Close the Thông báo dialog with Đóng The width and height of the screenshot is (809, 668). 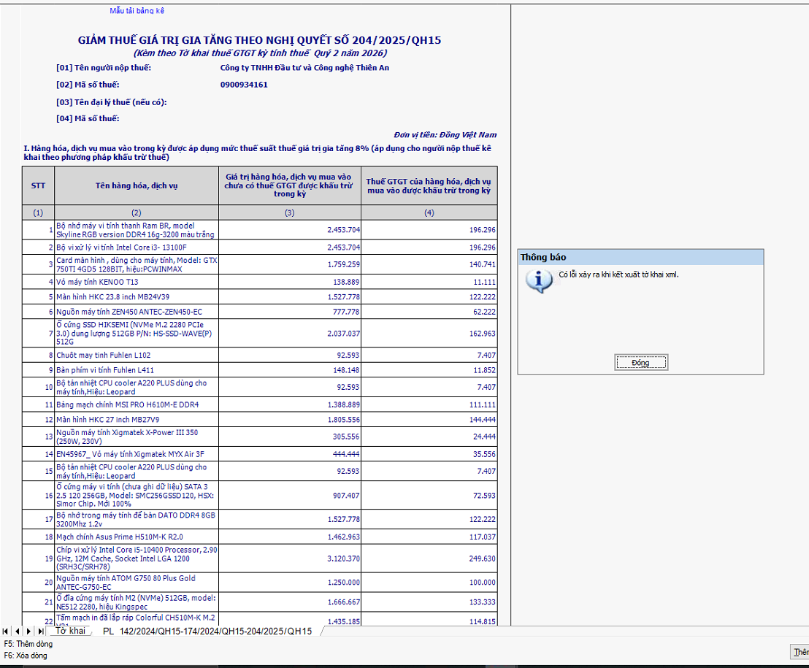pos(640,363)
